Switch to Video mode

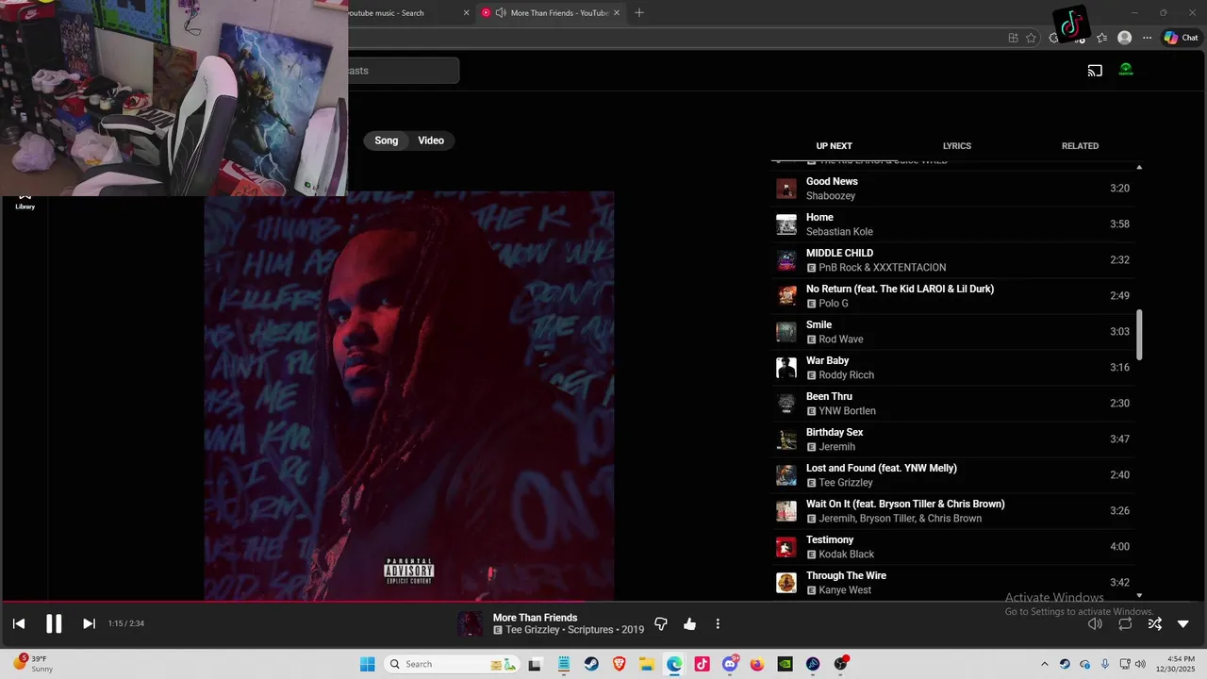click(431, 141)
